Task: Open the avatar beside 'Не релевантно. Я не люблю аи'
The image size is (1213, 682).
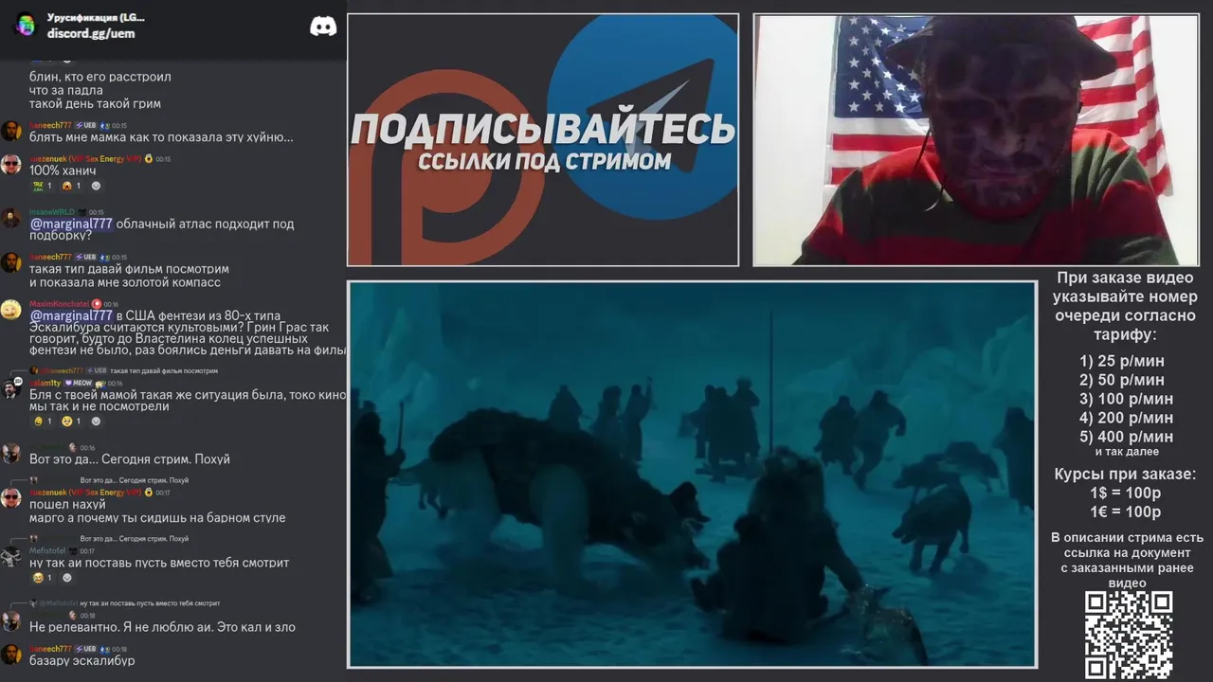Action: click(x=10, y=620)
